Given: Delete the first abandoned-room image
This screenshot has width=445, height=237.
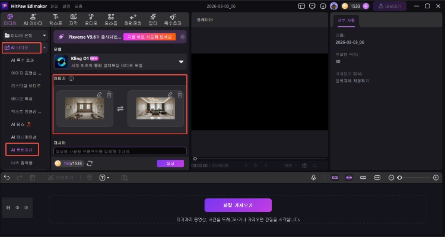Looking at the screenshot, I should pyautogui.click(x=109, y=94).
